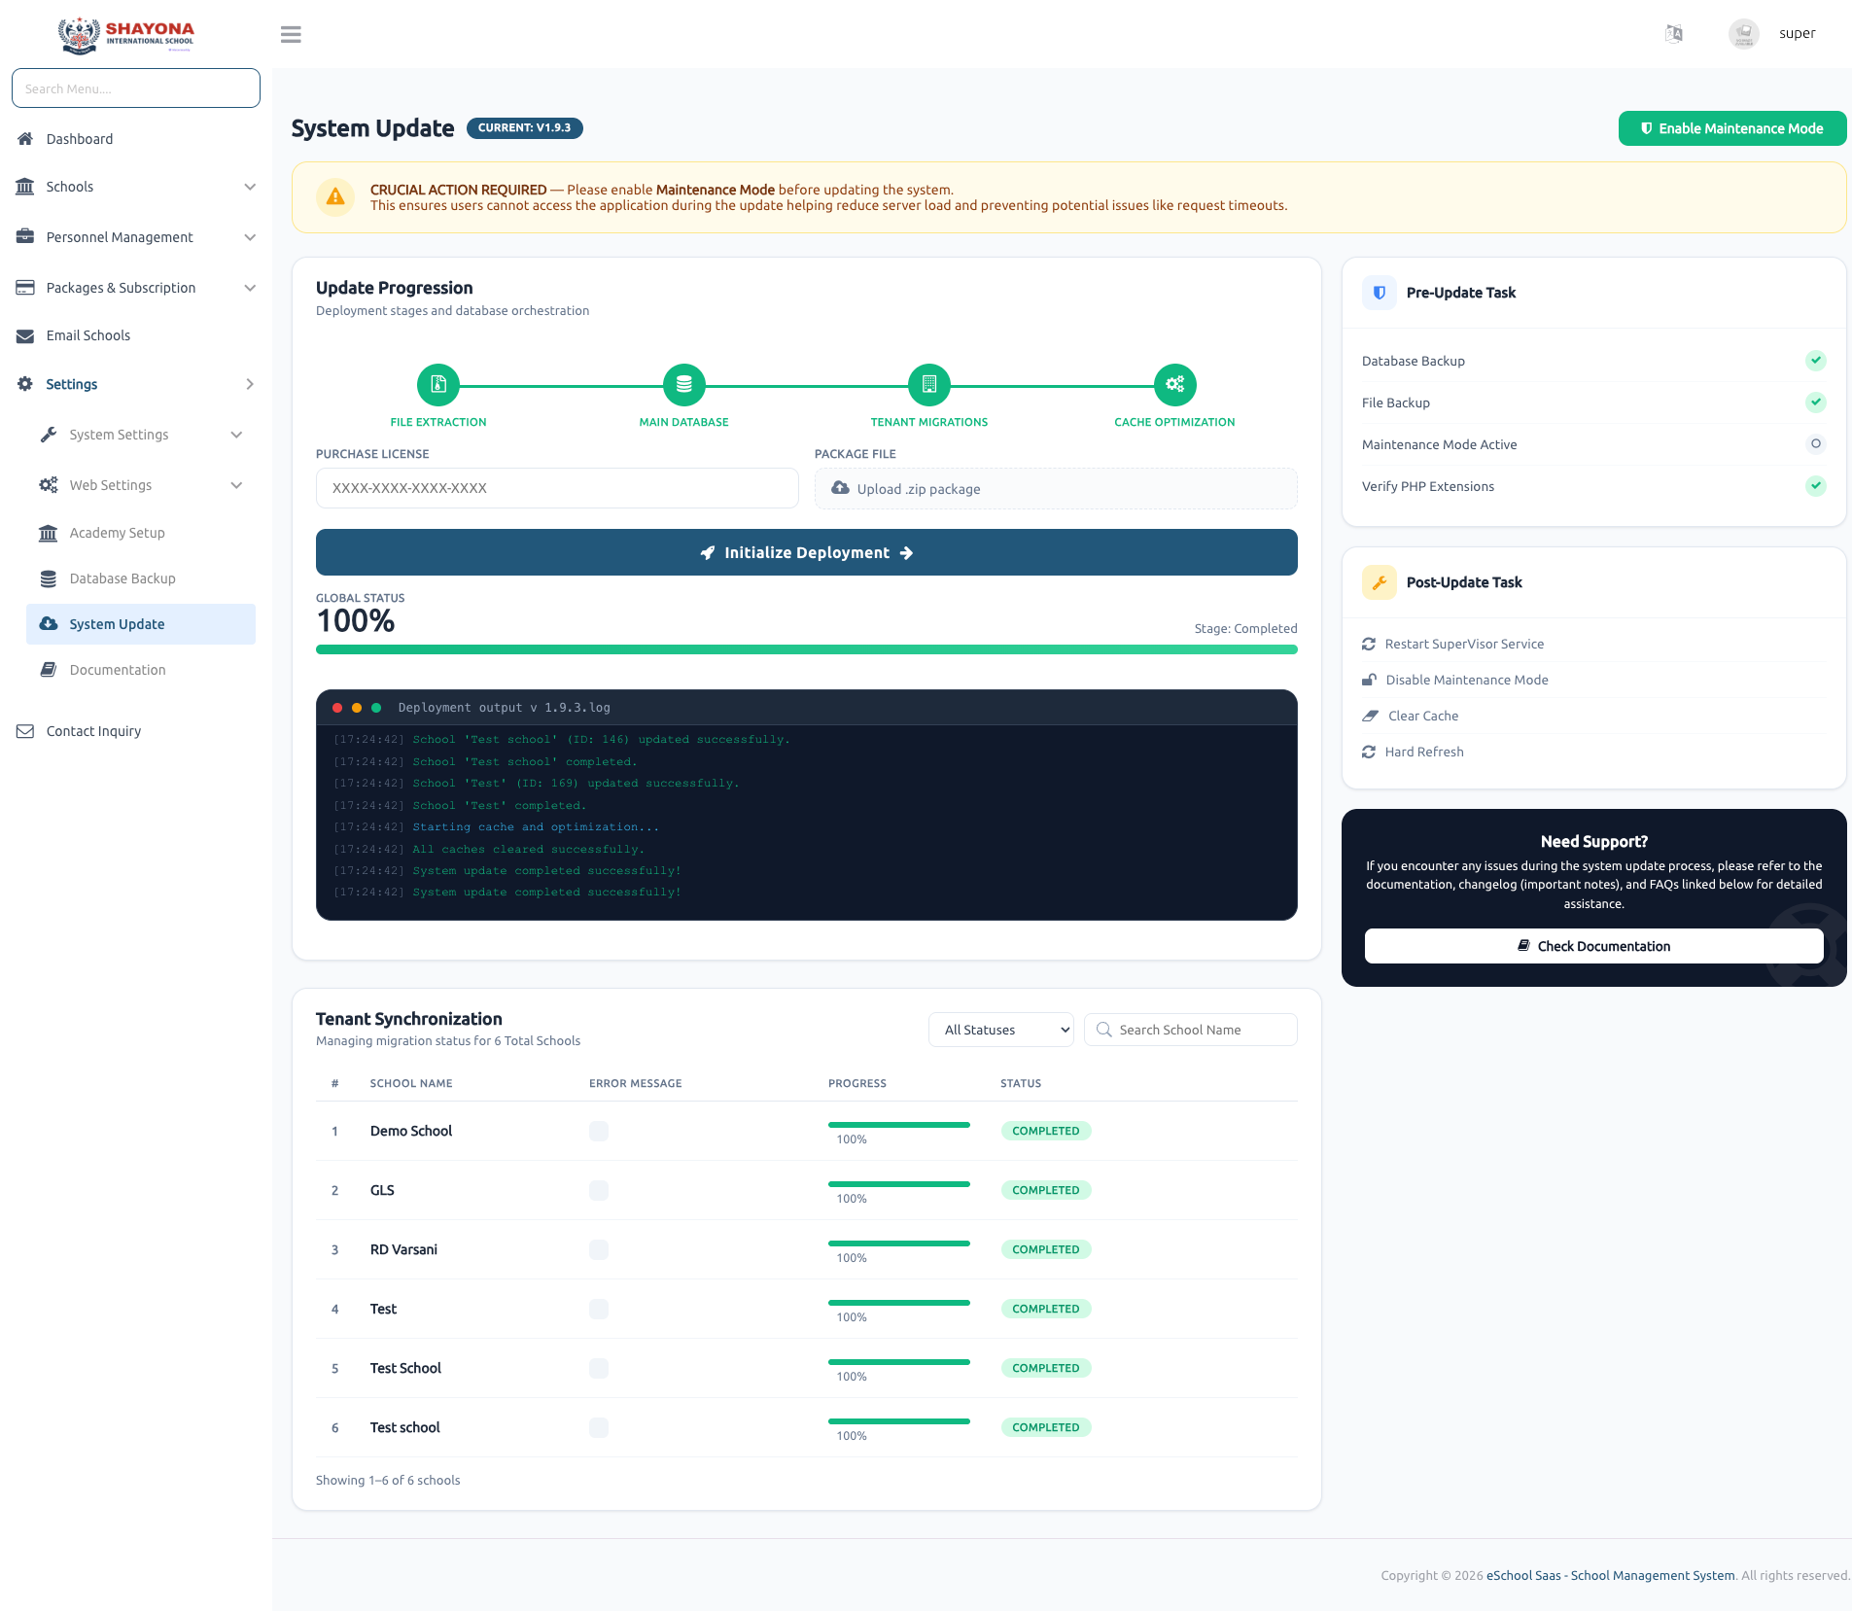Toggle the hamburger sidebar menu icon
Image resolution: width=1852 pixels, height=1611 pixels.
pos(291,34)
